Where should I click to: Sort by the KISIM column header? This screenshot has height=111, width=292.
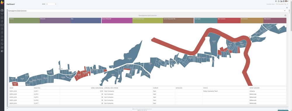pos(21,88)
